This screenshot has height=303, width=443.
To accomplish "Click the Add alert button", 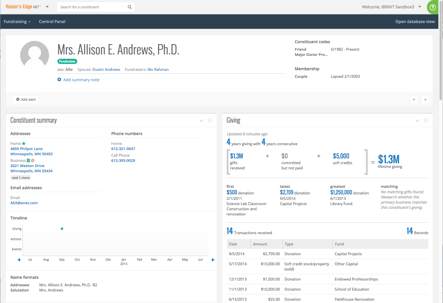I will click(x=26, y=100).
